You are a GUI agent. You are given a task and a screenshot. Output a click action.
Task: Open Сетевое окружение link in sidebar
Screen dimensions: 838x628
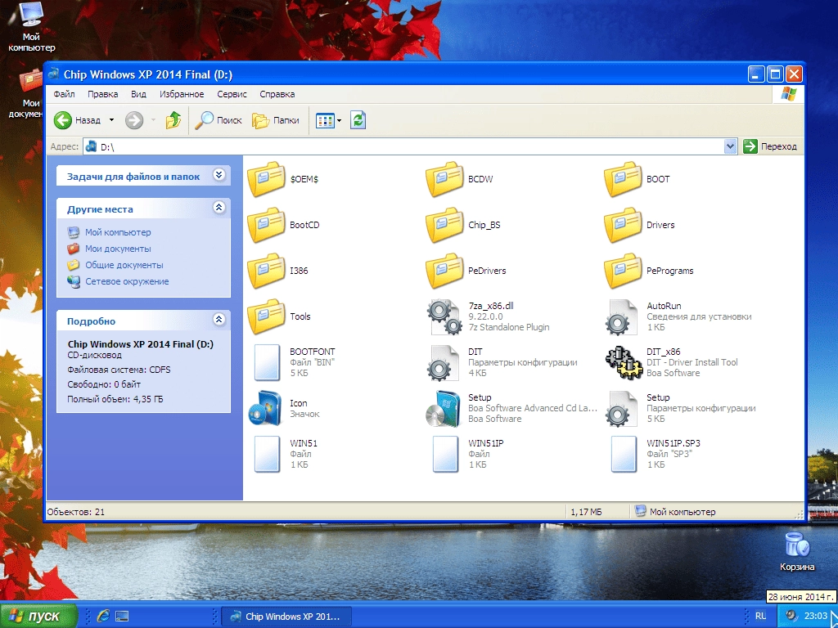[x=127, y=281]
